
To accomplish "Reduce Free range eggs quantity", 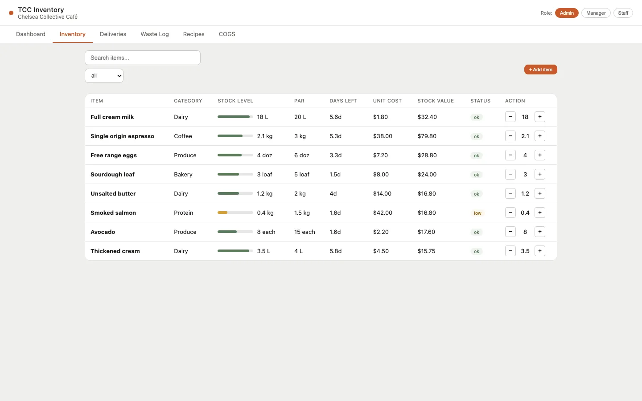I will tap(510, 155).
